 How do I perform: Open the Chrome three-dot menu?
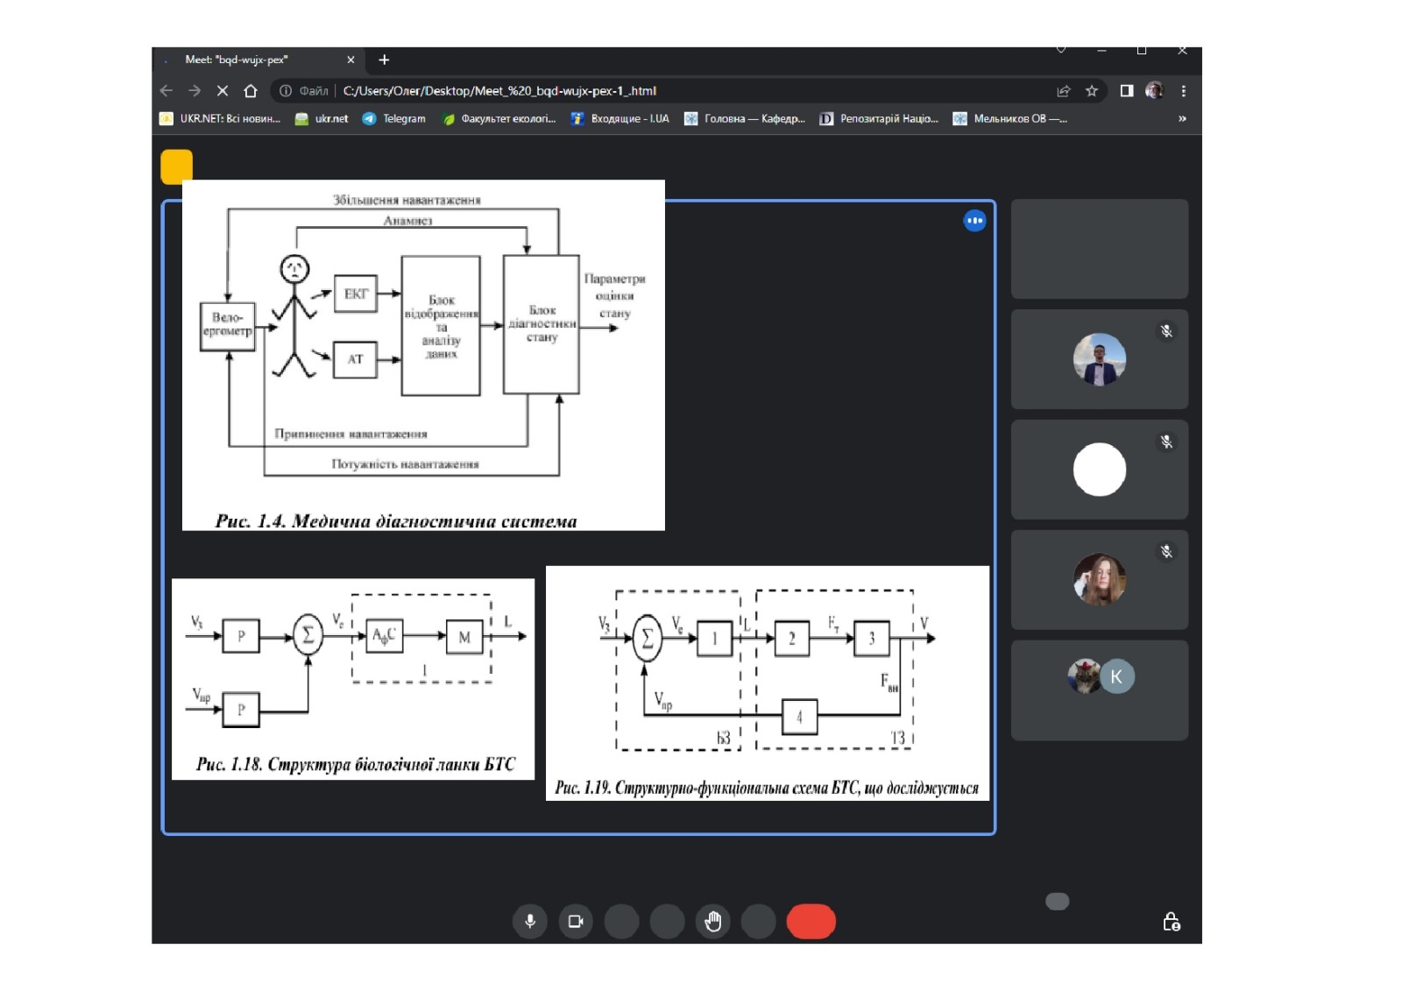1184,91
